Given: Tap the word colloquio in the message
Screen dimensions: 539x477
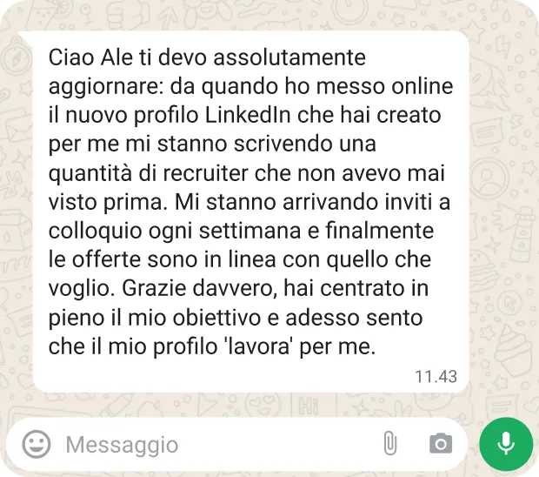Looking at the screenshot, I should pyautogui.click(x=96, y=232).
